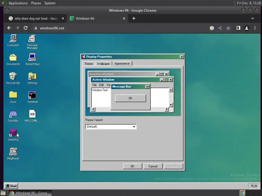Click the Chrome icon in bottom-right tray

click(243, 193)
